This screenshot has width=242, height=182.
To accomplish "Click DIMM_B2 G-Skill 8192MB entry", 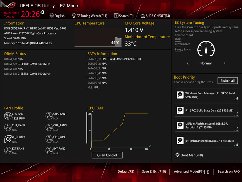I will point(27,74).
